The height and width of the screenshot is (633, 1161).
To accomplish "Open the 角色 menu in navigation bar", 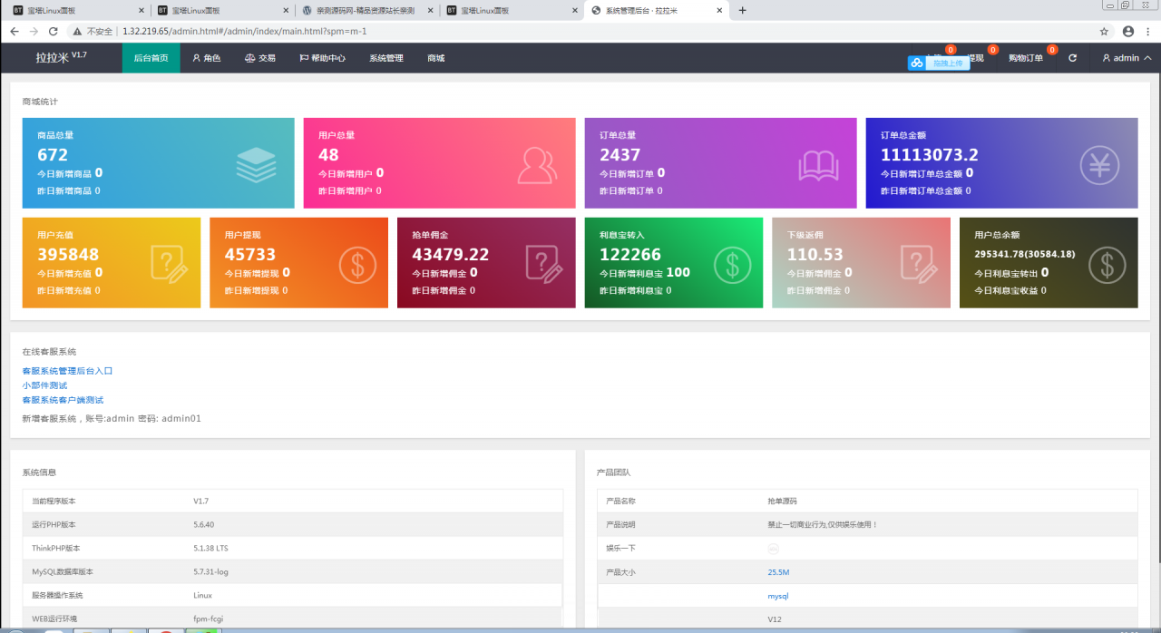I will 207,58.
